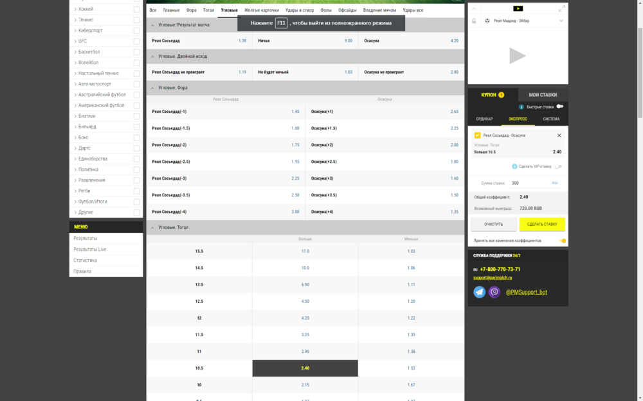The image size is (643, 401).
Task: Check the Теннис checkbox
Action: (x=136, y=20)
